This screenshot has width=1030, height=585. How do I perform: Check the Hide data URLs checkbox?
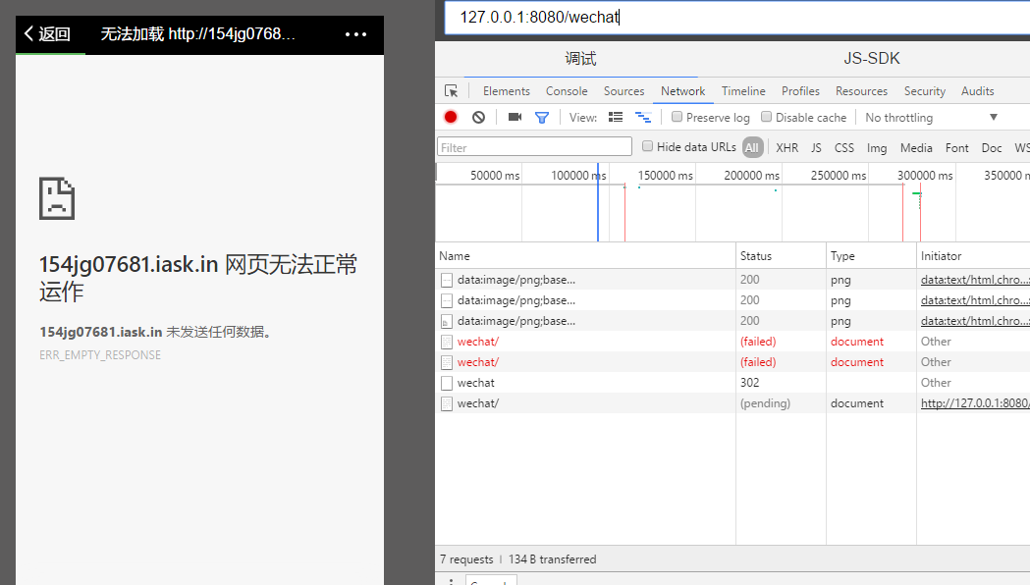(648, 145)
